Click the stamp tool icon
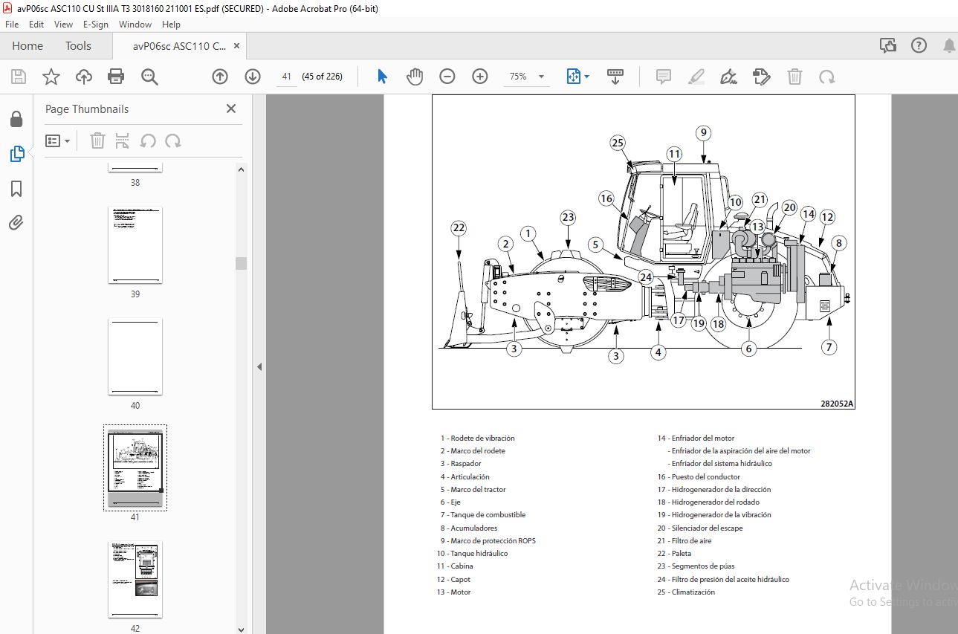958x634 pixels. point(761,77)
